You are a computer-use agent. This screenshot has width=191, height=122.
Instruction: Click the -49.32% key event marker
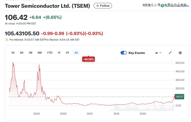click(x=89, y=59)
